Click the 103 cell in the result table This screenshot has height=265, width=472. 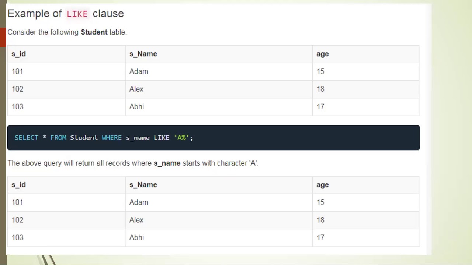pyautogui.click(x=17, y=238)
